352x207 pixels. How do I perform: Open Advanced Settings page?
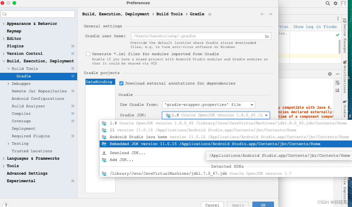pyautogui.click(x=27, y=173)
